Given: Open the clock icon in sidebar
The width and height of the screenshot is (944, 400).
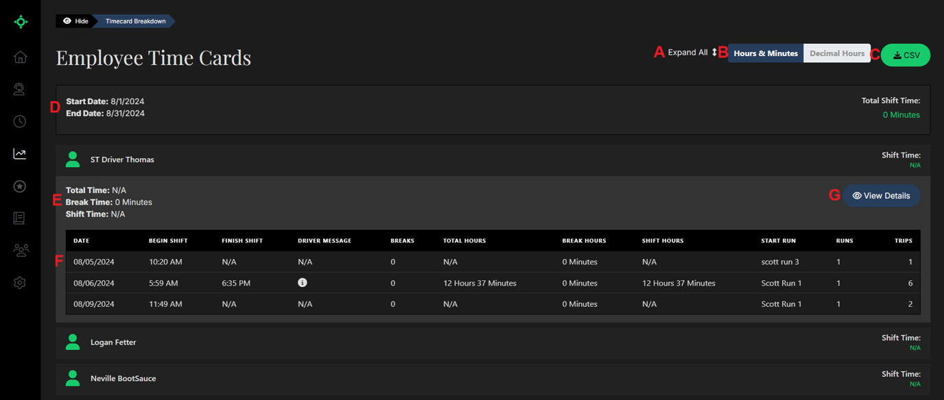Looking at the screenshot, I should (20, 121).
